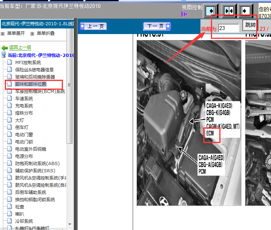Click the first view control arrow icon
Image resolution: width=271 pixels, height=230 pixels.
[x=210, y=11]
